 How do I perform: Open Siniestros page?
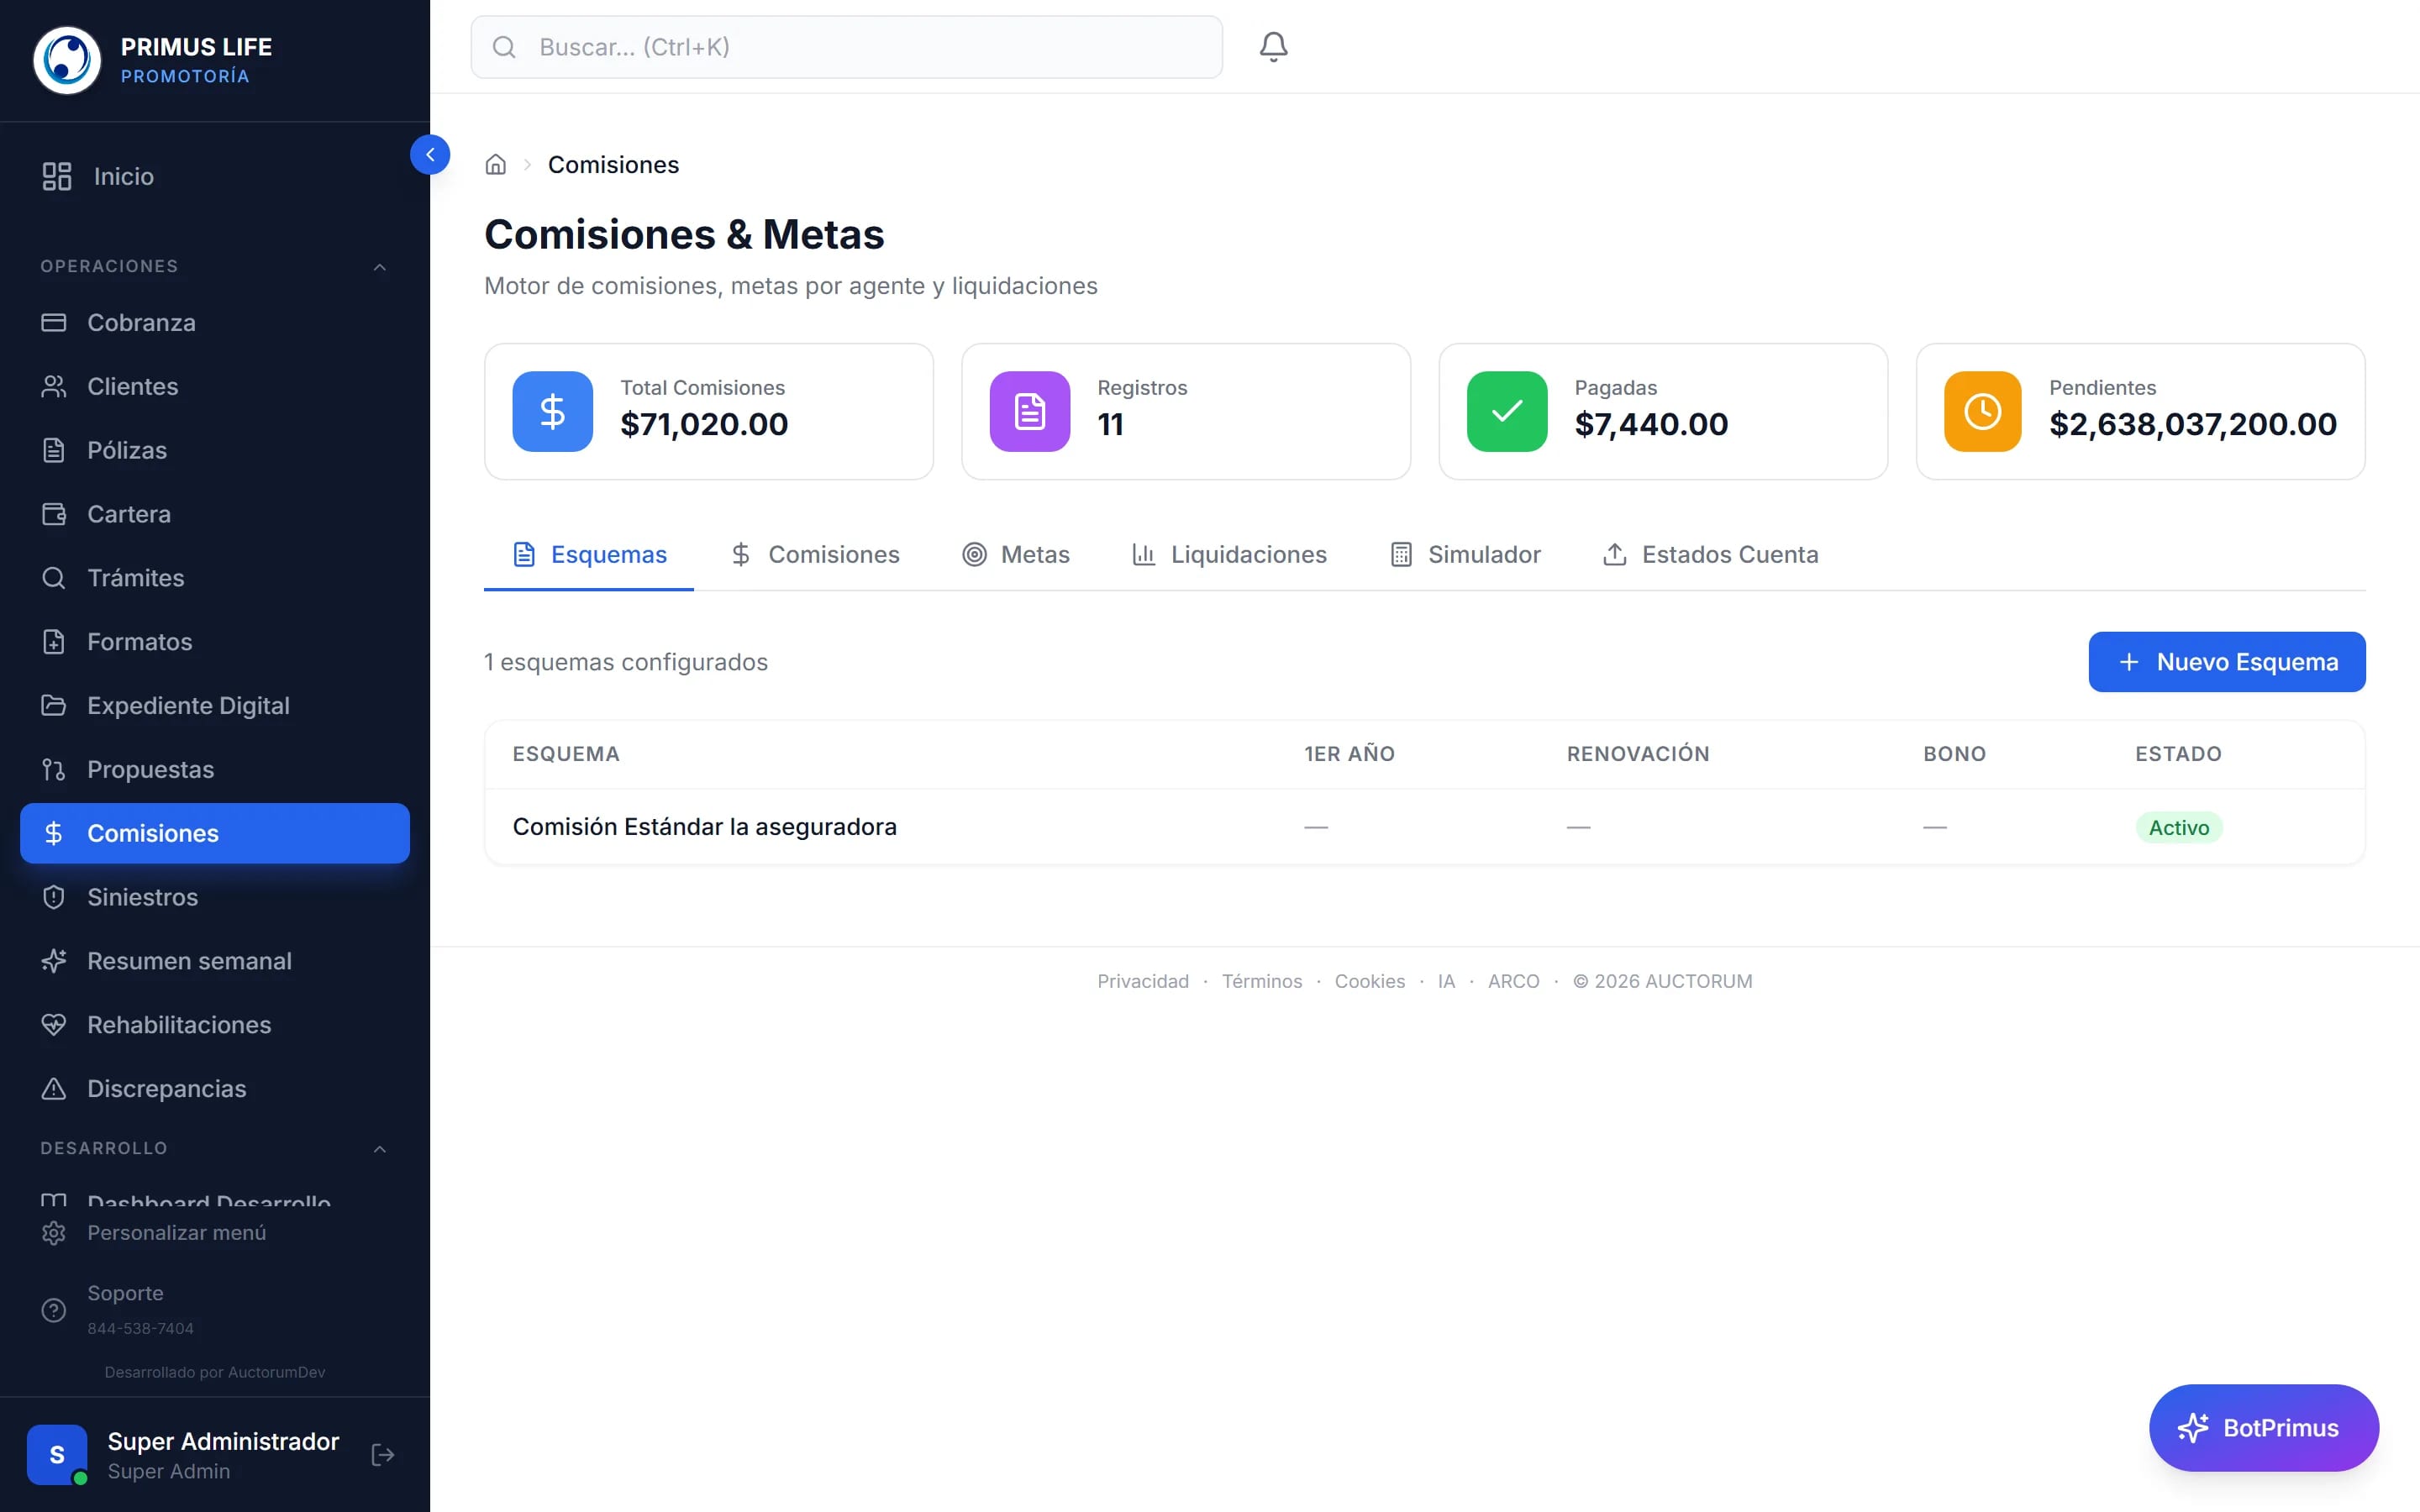(215, 897)
